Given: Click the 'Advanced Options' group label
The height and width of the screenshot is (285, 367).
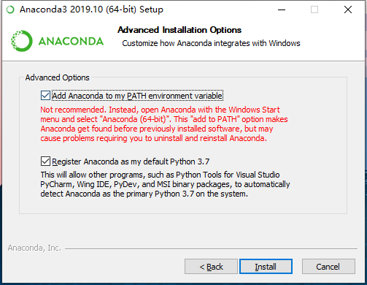Looking at the screenshot, I should pos(58,77).
